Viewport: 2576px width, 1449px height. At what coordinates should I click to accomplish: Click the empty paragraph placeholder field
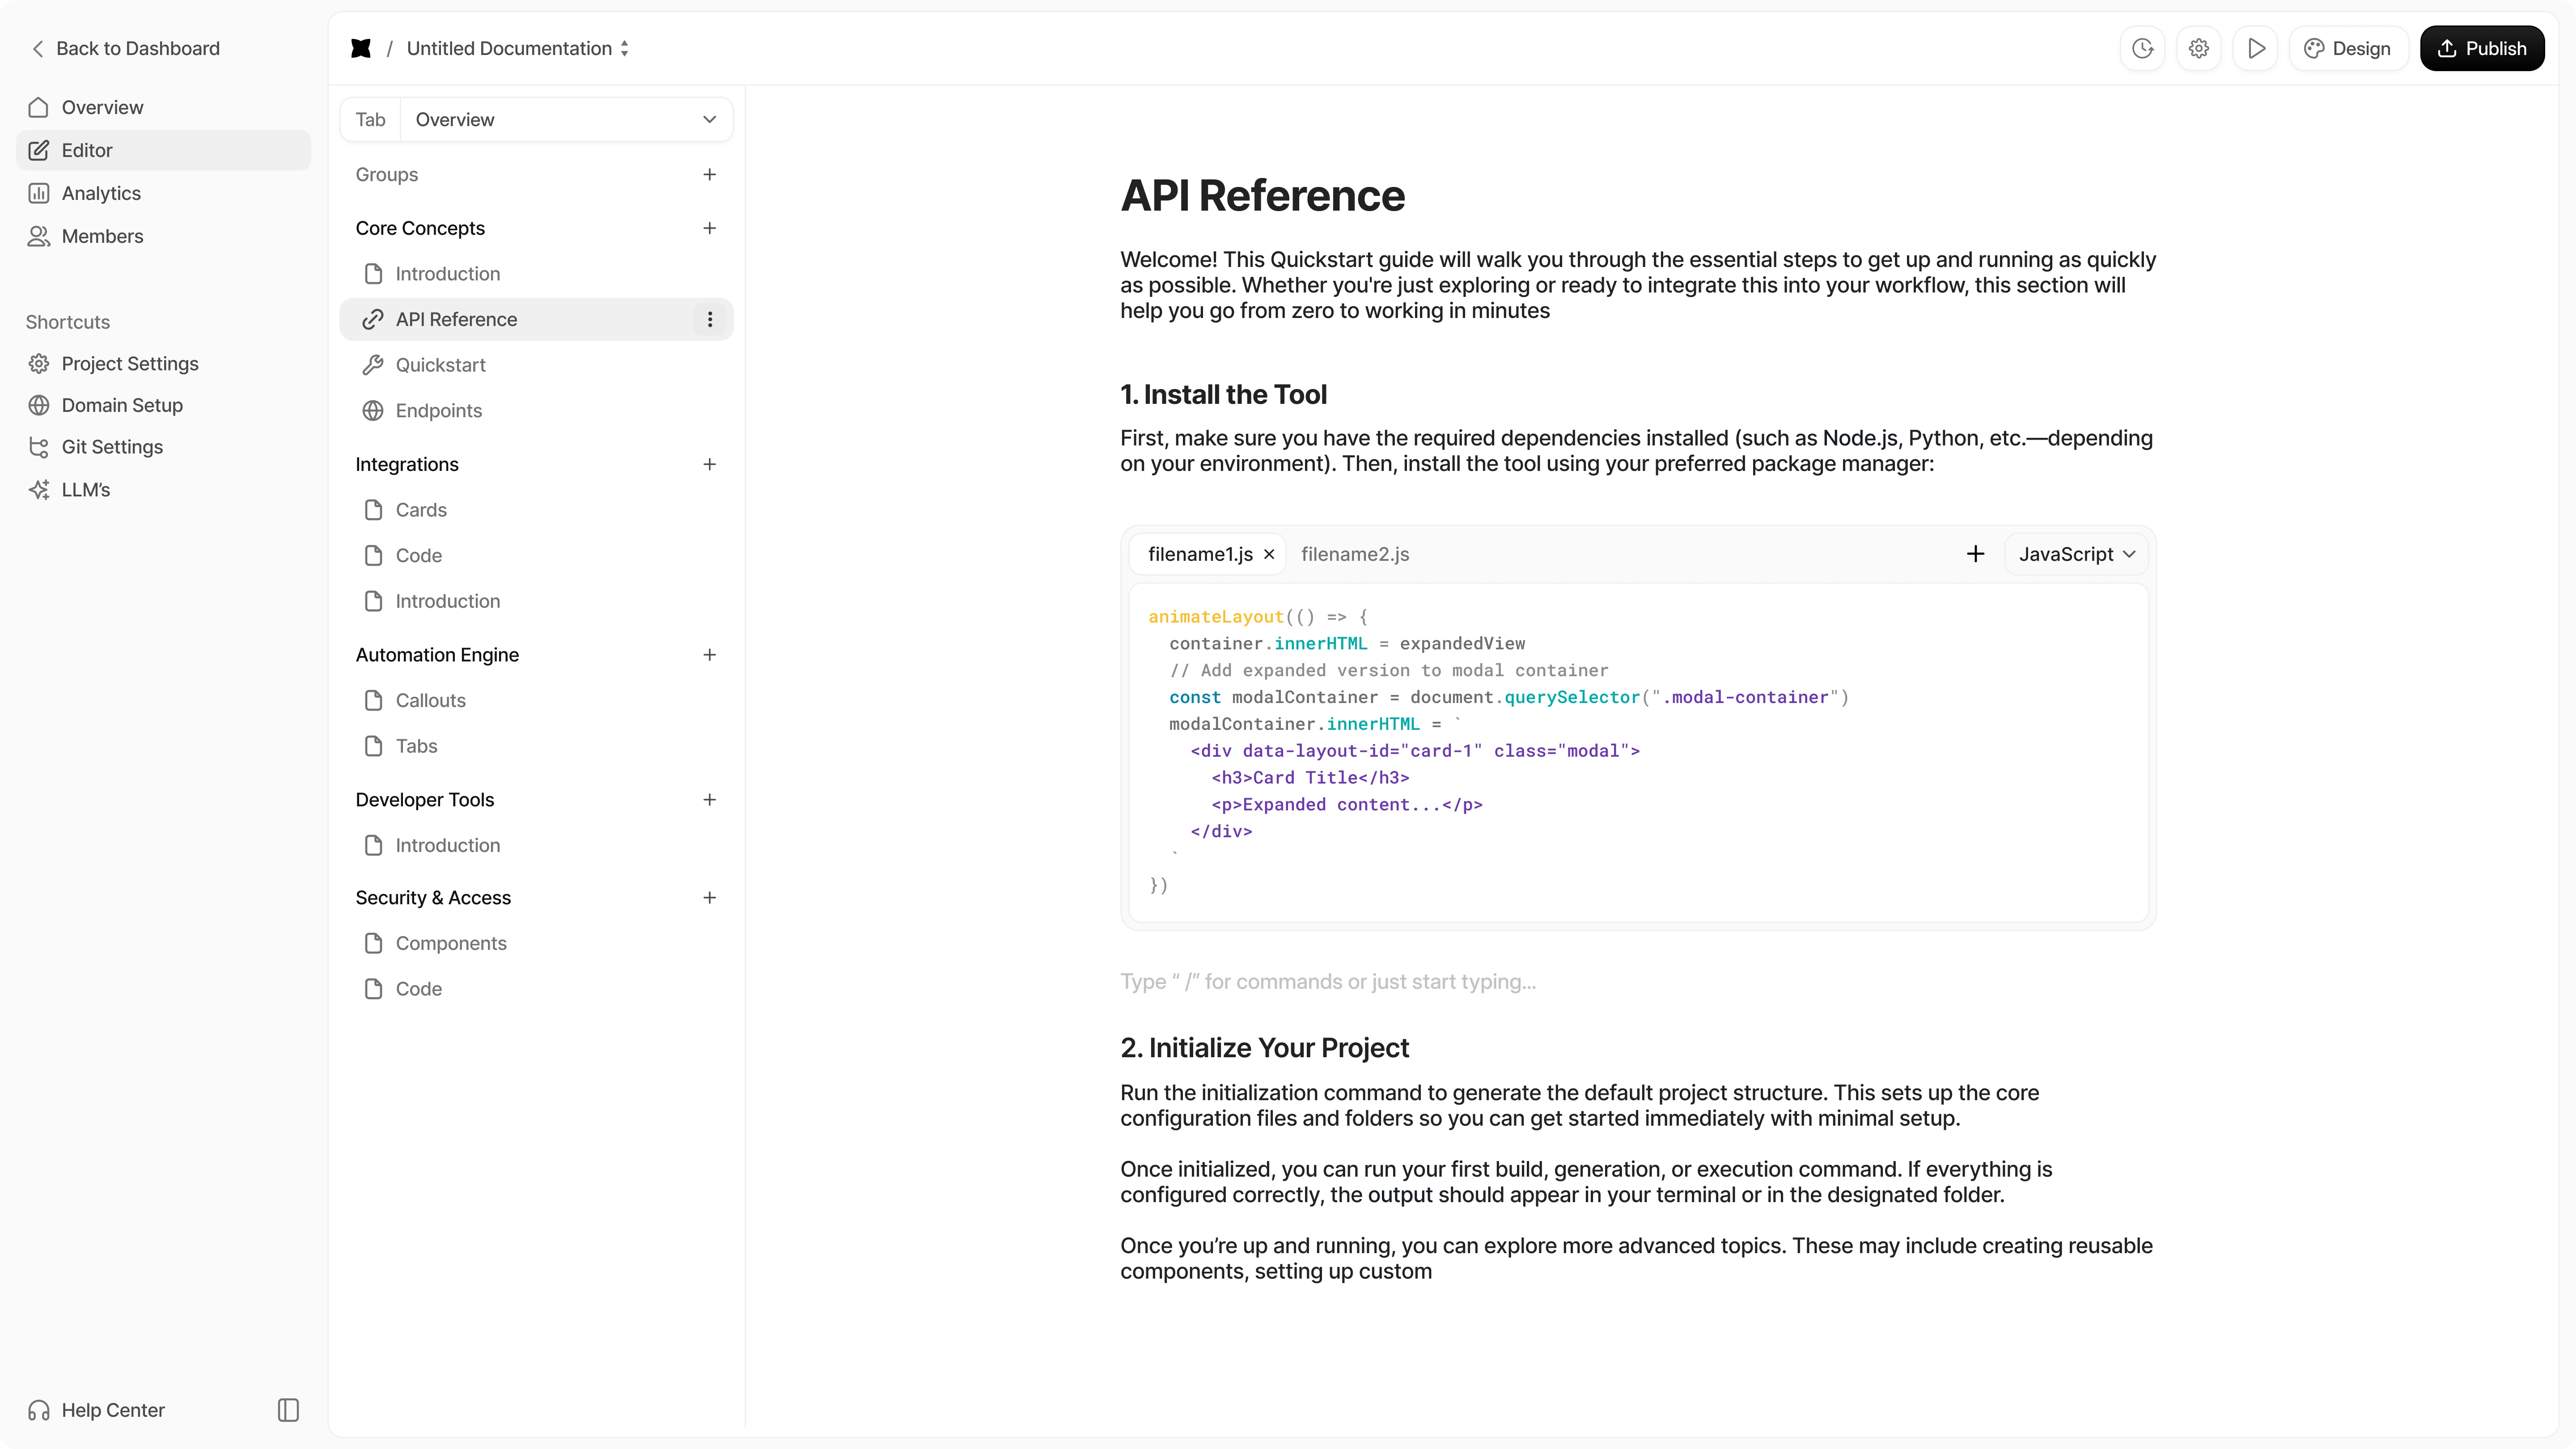coord(1637,982)
